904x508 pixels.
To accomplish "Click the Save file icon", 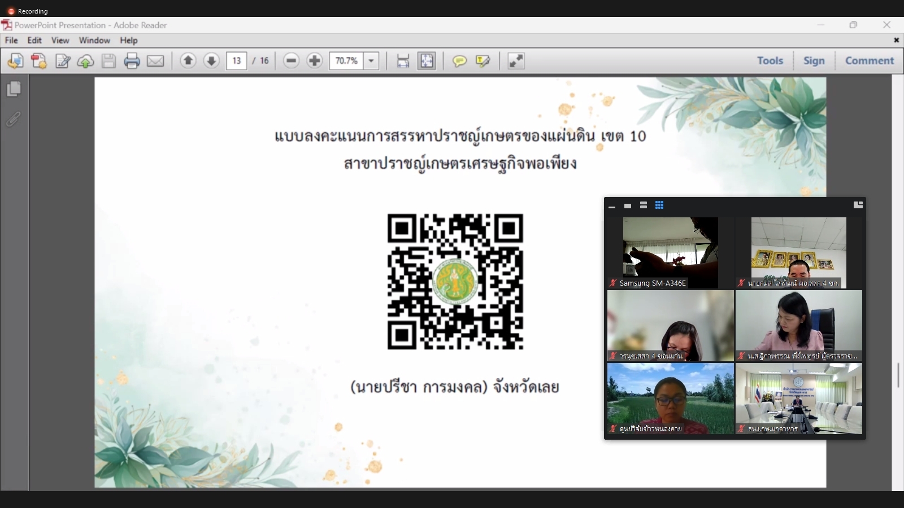I will (x=108, y=61).
